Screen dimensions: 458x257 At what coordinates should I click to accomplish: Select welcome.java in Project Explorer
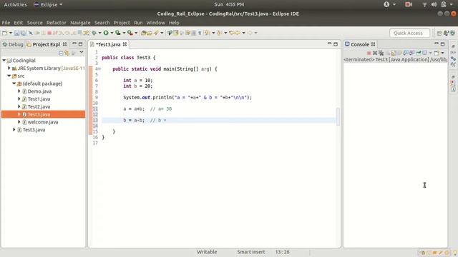[x=43, y=122]
